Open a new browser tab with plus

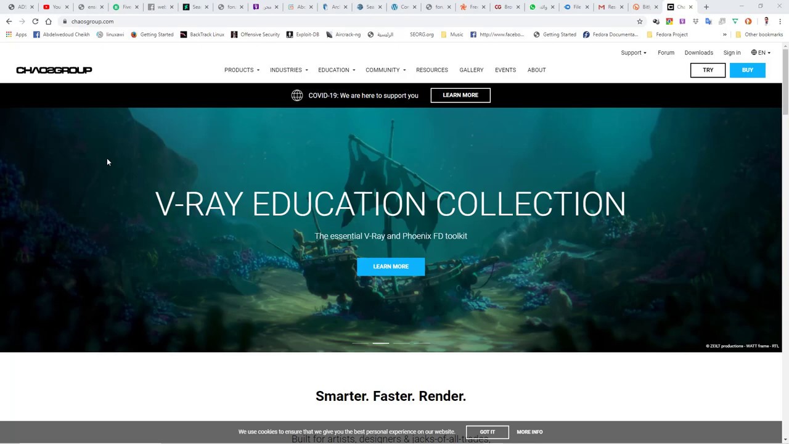point(706,7)
